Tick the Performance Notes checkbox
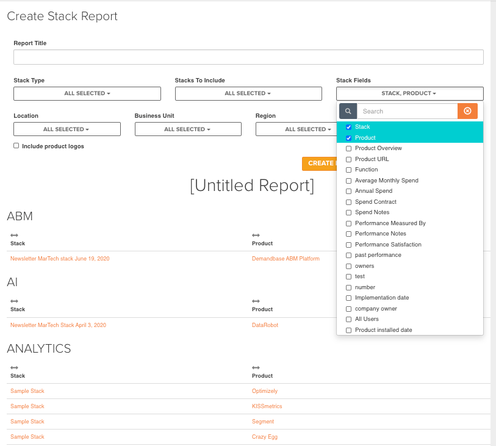496x446 pixels. pyautogui.click(x=348, y=234)
